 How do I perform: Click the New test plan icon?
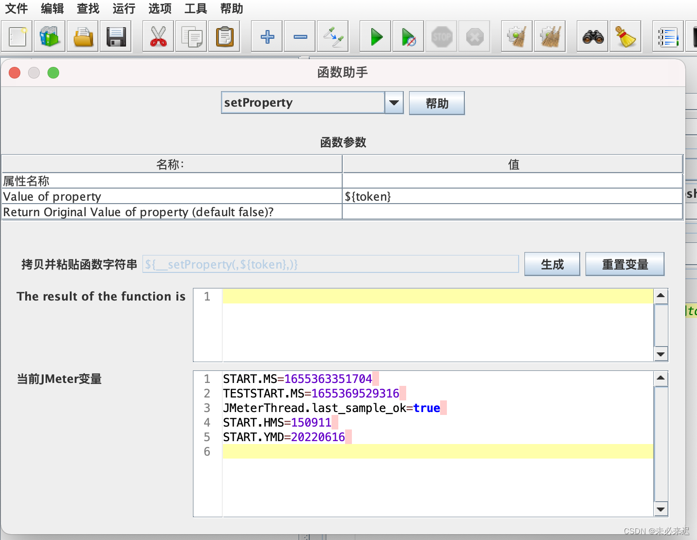click(x=17, y=36)
